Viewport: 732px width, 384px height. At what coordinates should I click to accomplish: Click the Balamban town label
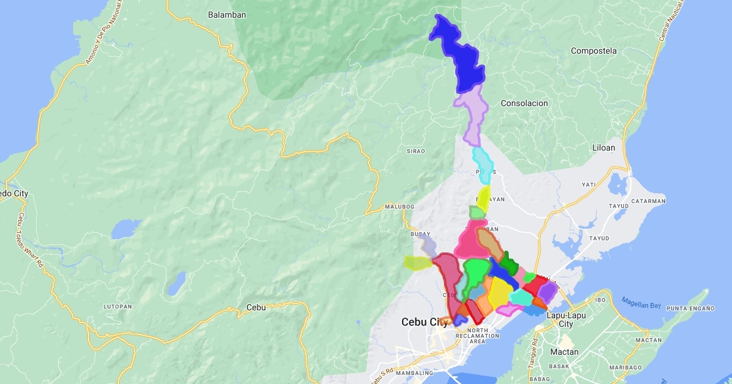(227, 14)
